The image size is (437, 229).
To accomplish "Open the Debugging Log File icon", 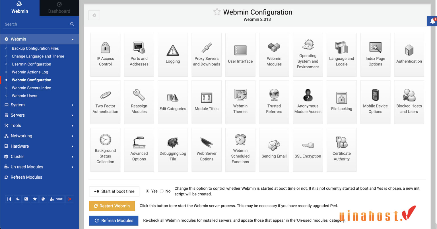I will coord(173,150).
